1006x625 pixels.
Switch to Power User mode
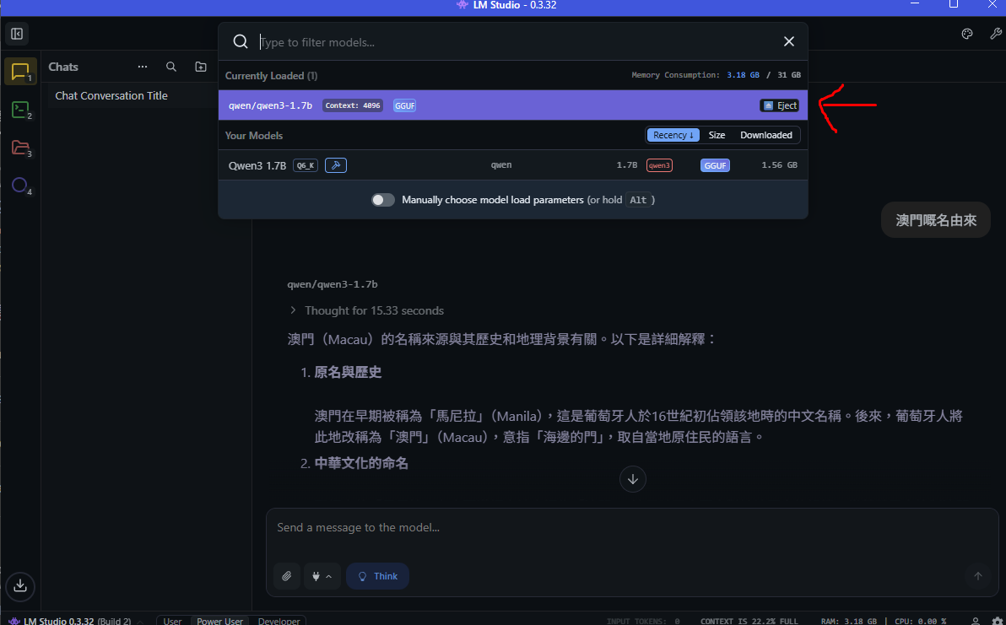tap(219, 620)
